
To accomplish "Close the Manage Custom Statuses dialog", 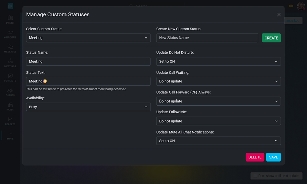I will 279,14.
